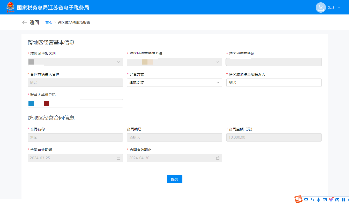This screenshot has height=203, width=349.
Task: Open calendar icon in 合同有效期起 field
Action: tap(118, 158)
